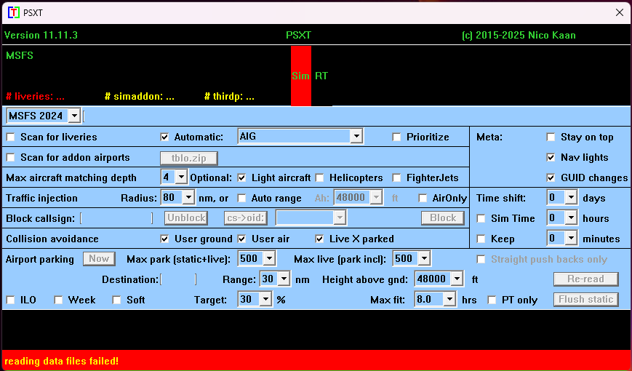Click the green MSFS label

(x=20, y=55)
